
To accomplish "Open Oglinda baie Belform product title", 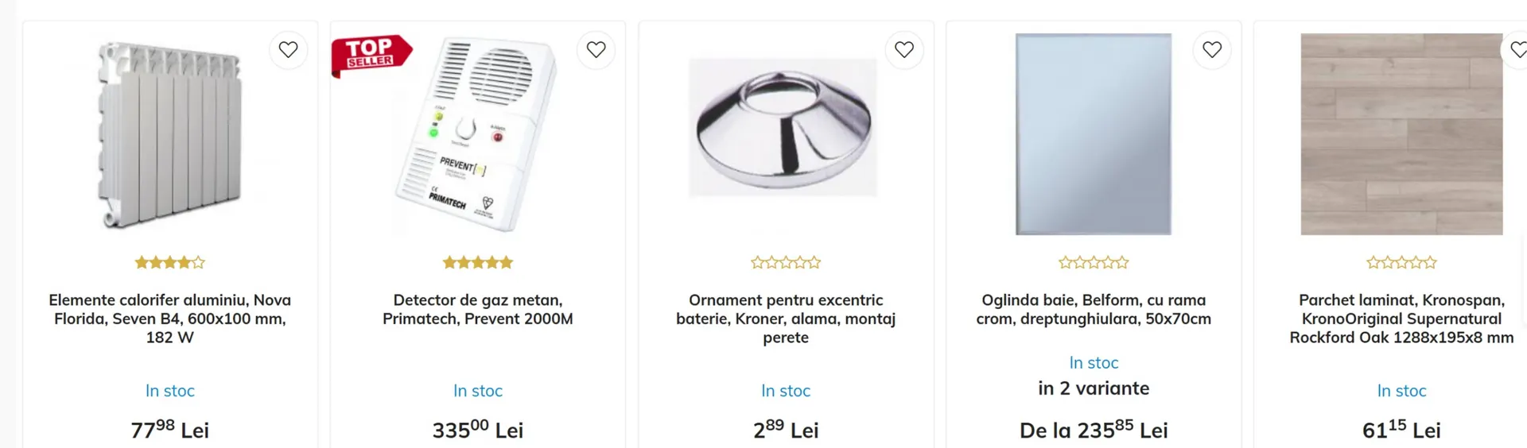I will (x=1093, y=309).
